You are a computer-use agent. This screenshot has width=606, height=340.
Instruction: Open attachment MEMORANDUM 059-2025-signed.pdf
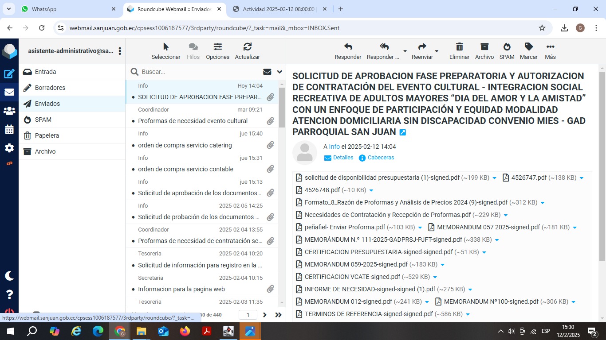tap(356, 264)
